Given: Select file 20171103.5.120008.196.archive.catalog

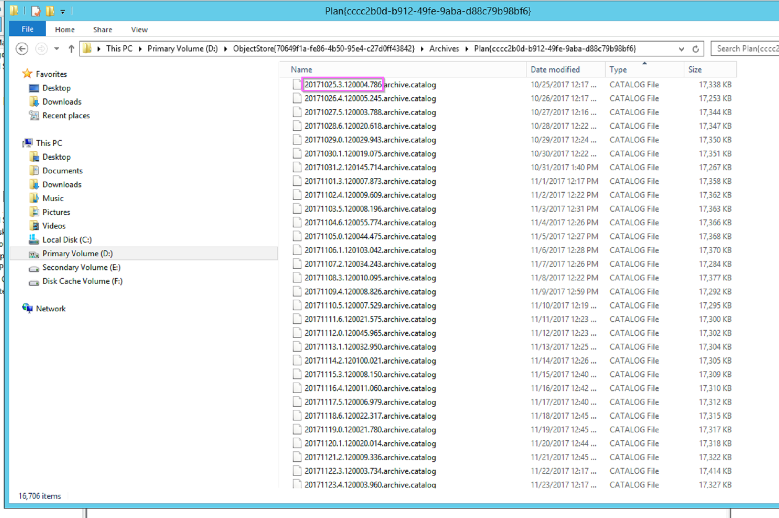Looking at the screenshot, I should pos(370,209).
